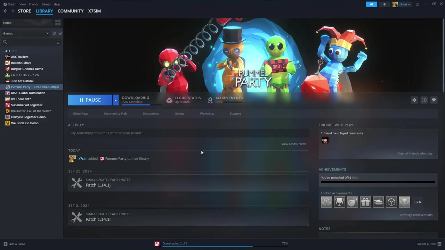Image resolution: width=445 pixels, height=250 pixels.
Task: Click View all friends who play
Action: click(x=415, y=153)
